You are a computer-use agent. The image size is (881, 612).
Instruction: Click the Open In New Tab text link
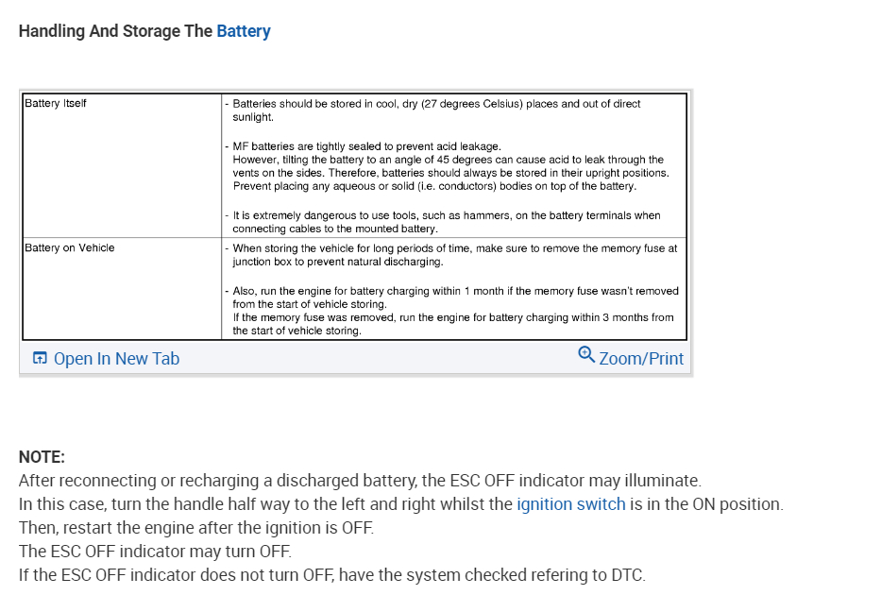click(116, 359)
